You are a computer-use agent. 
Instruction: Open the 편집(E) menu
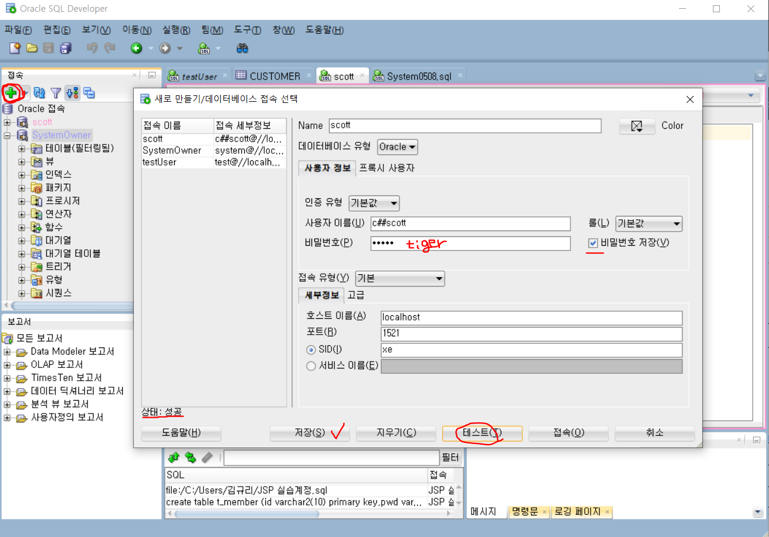point(57,30)
